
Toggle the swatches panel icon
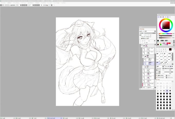168,17
